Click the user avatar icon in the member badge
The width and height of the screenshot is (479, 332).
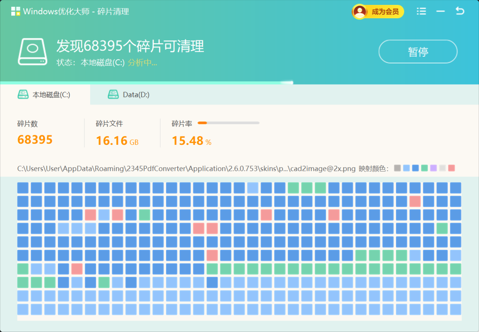click(360, 11)
